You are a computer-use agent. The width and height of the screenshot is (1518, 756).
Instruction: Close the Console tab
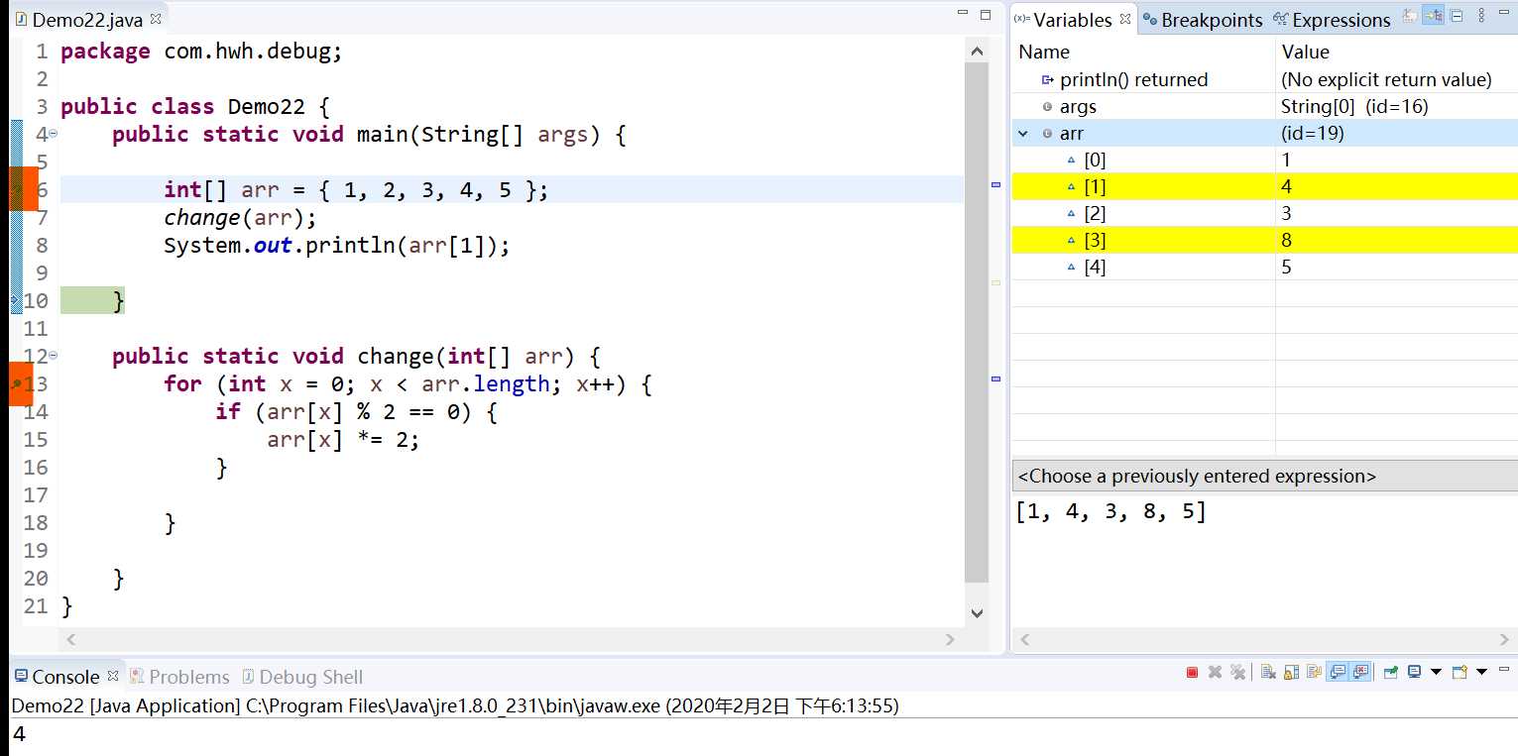click(x=113, y=675)
